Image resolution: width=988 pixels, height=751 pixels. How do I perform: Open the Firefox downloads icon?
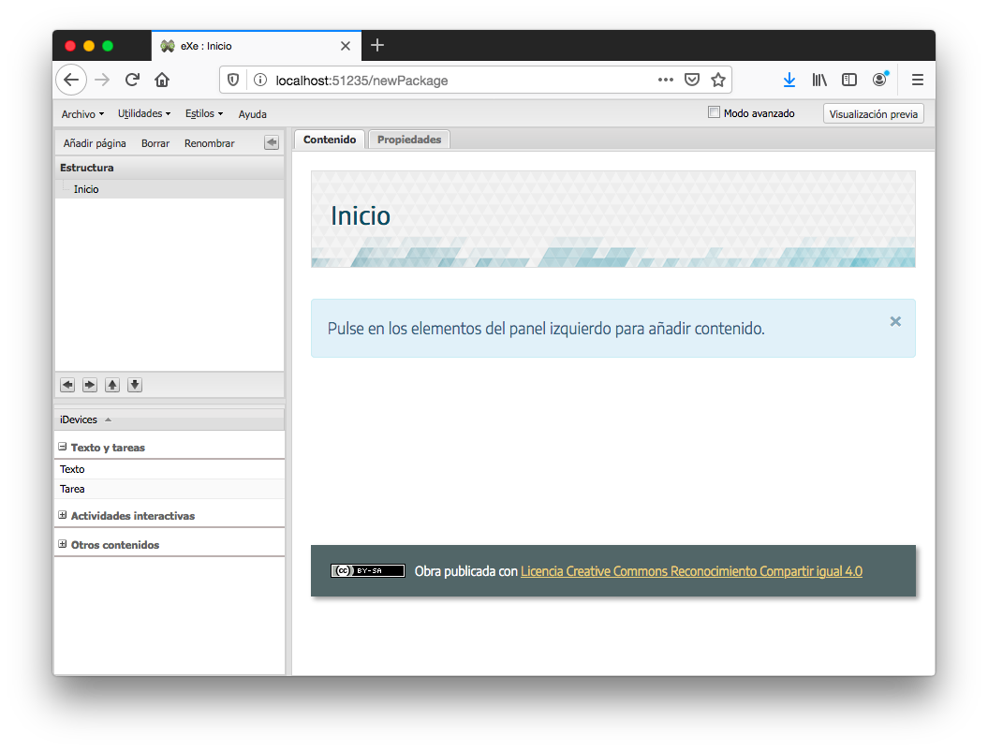click(789, 80)
